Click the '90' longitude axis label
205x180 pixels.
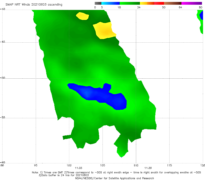[2, 165]
